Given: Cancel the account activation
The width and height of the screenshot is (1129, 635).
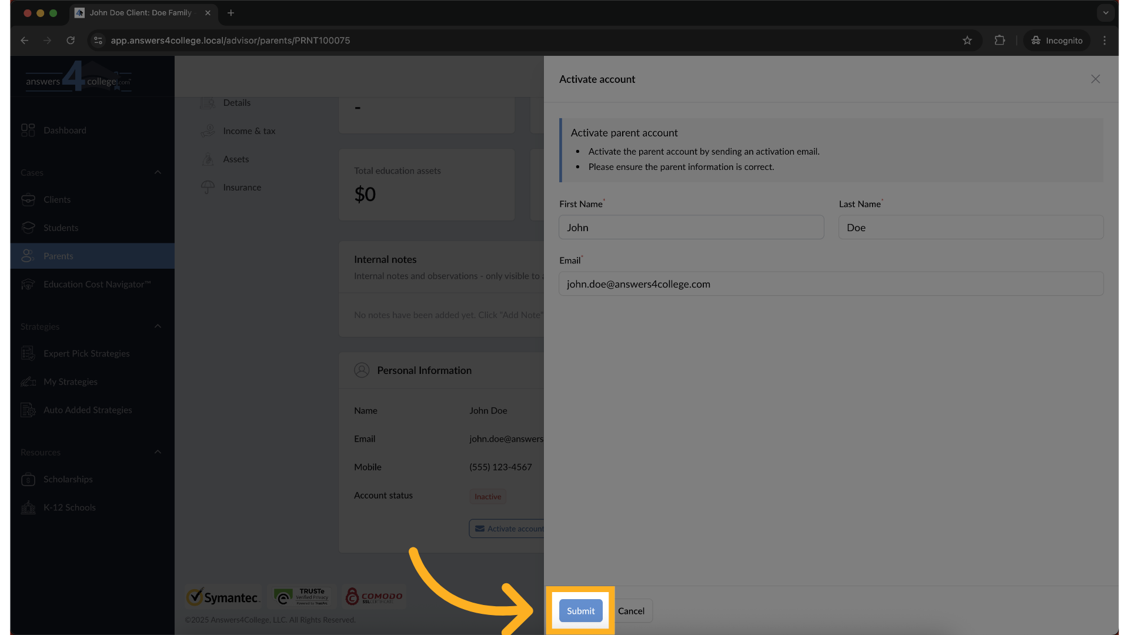Looking at the screenshot, I should coord(631,611).
